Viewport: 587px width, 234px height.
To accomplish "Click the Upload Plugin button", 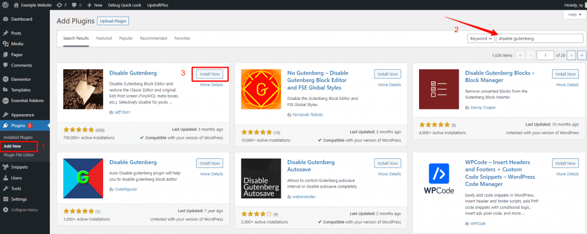I will (112, 21).
